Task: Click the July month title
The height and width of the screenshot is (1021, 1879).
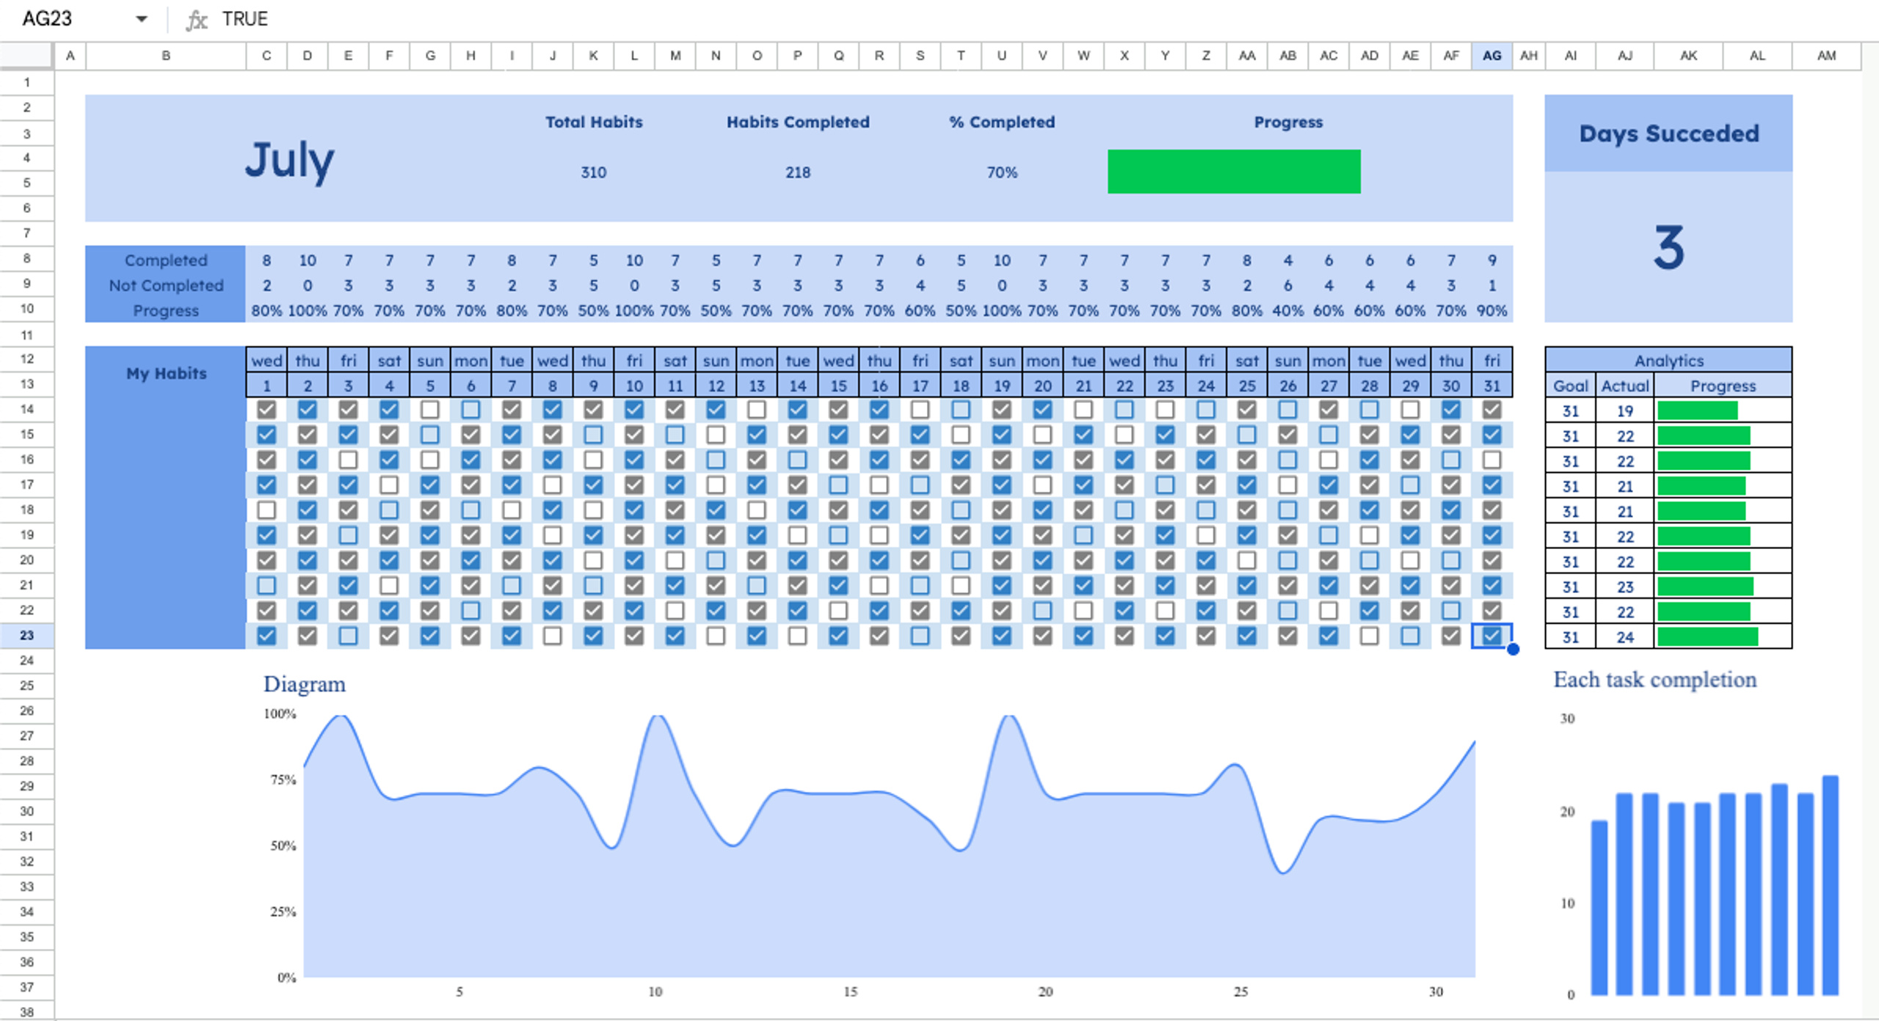Action: [289, 161]
